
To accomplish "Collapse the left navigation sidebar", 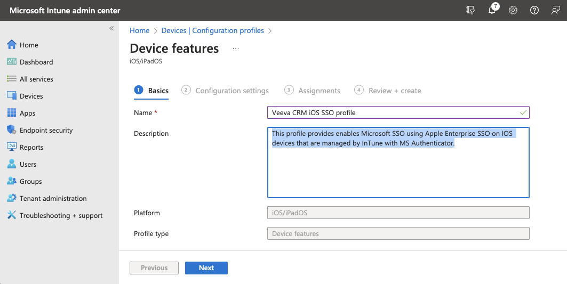I will 111,28.
